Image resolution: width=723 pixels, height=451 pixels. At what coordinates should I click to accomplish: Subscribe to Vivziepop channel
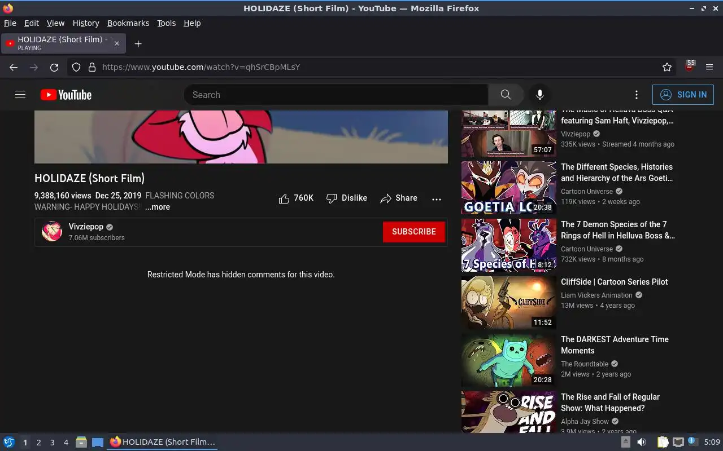[414, 232]
